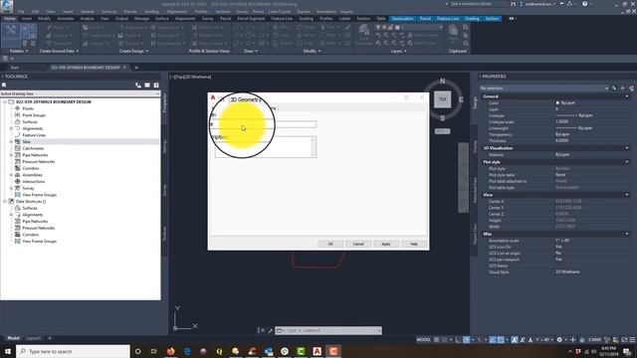This screenshot has width=637, height=358.
Task: Select Feature Lines in the tree
Action: (x=34, y=135)
